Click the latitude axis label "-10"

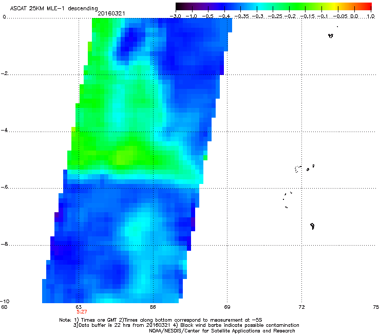tap(5, 301)
